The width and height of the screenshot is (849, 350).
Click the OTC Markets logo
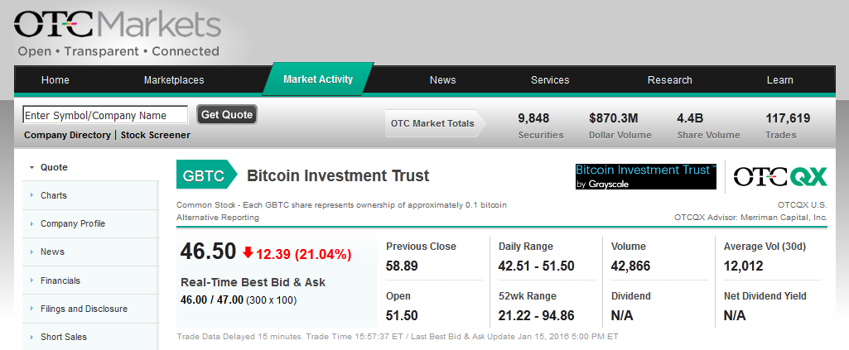tap(118, 34)
